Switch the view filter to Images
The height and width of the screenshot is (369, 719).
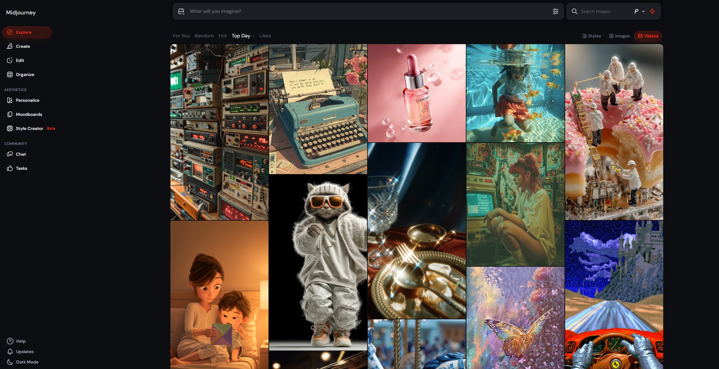point(619,36)
